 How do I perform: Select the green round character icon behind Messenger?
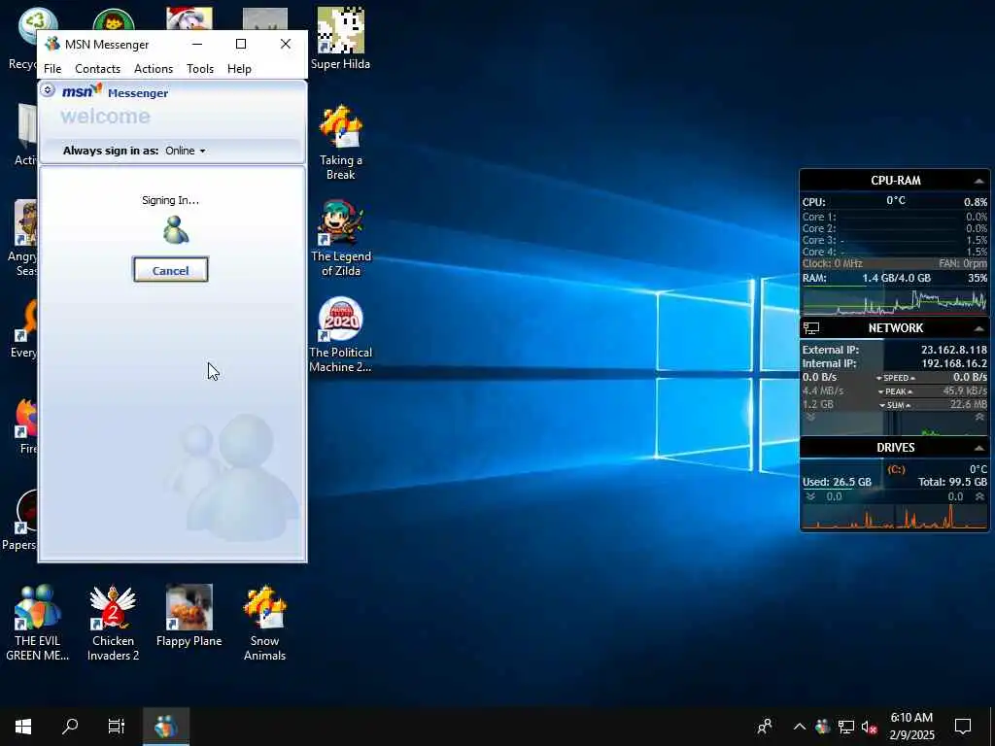113,20
